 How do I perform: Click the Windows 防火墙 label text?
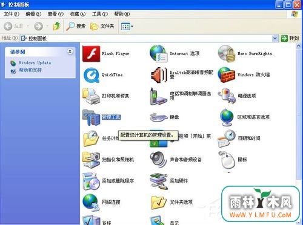pos(254,75)
